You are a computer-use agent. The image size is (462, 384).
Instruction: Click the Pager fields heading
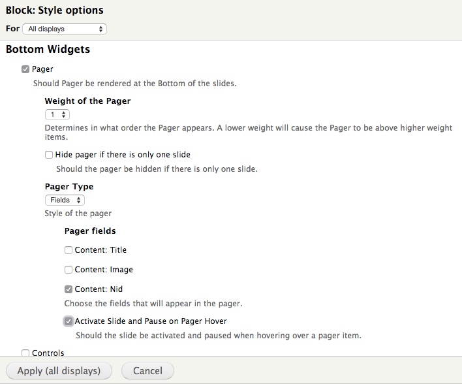coord(90,231)
